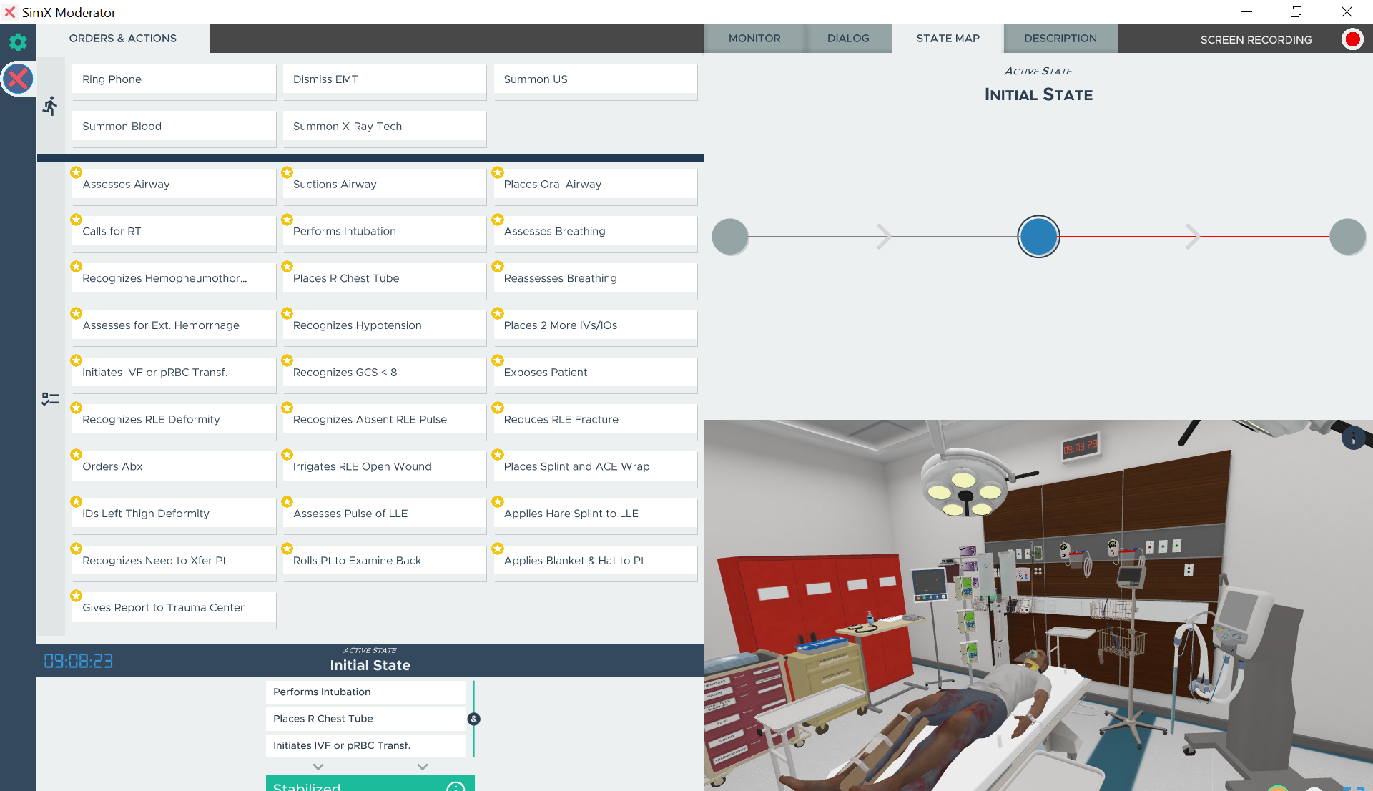Image resolution: width=1373 pixels, height=791 pixels.
Task: Expand right chevron below transition list
Action: tap(423, 767)
